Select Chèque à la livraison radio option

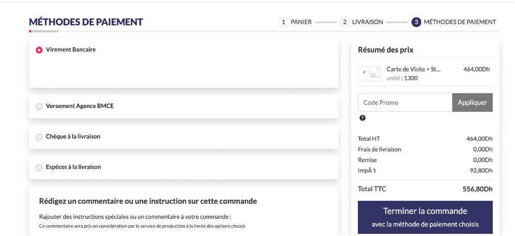39,137
